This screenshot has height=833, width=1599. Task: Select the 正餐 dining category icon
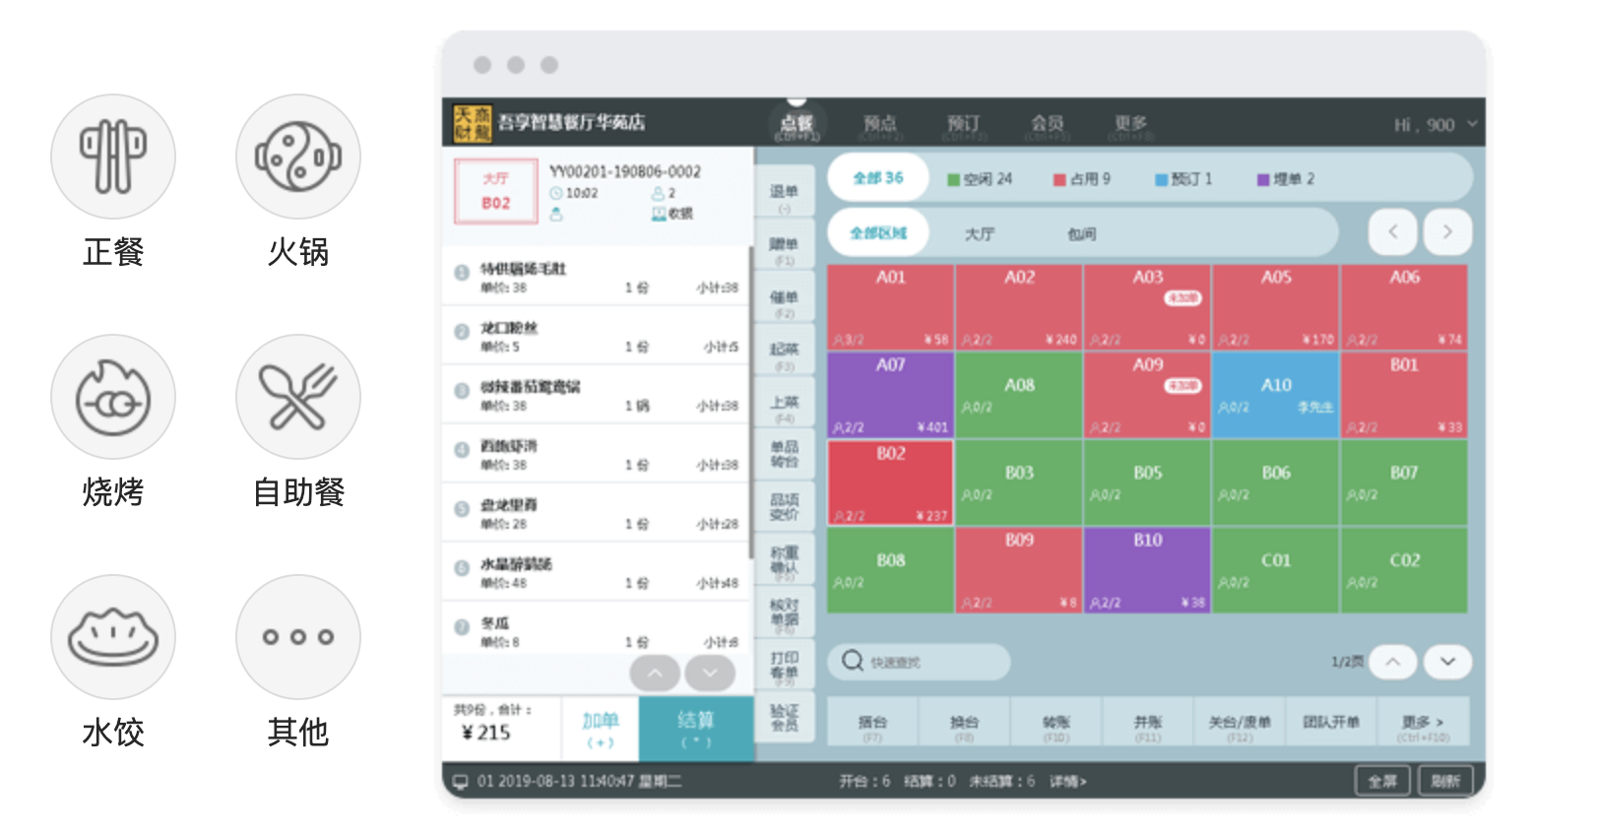pos(113,157)
